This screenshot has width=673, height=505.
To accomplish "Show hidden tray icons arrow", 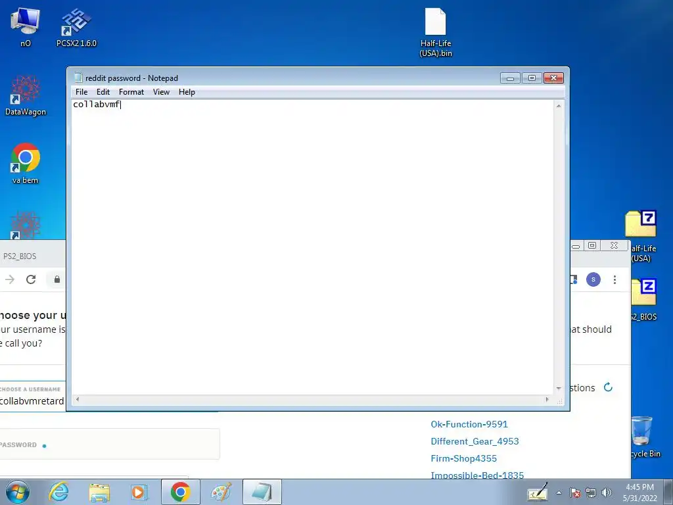I will (559, 493).
